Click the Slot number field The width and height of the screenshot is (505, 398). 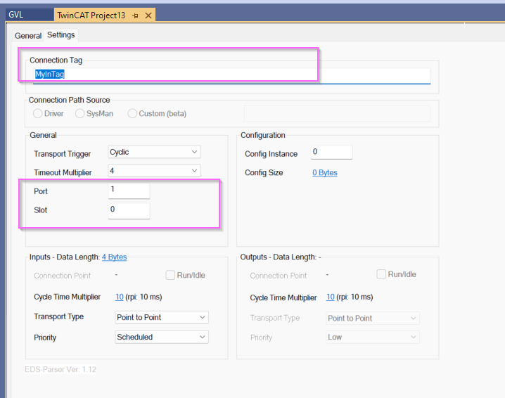(129, 210)
